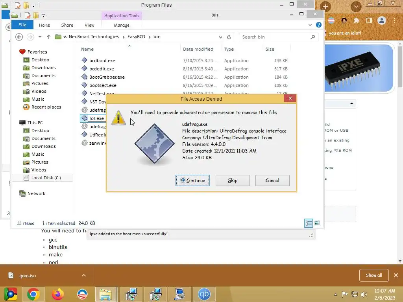Open Chrome extensions puzzle icon
The image size is (403, 302).
[356, 20]
